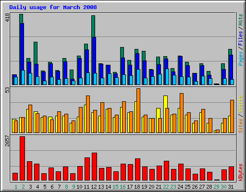Image resolution: width=246 pixels, height=192 pixels.
Task: Select day 4 on the x-axis
Action: [x=37, y=187]
